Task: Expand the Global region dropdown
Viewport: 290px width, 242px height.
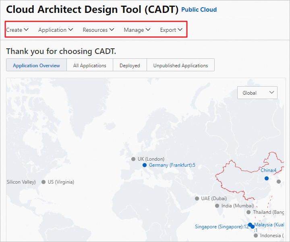Action: click(257, 93)
